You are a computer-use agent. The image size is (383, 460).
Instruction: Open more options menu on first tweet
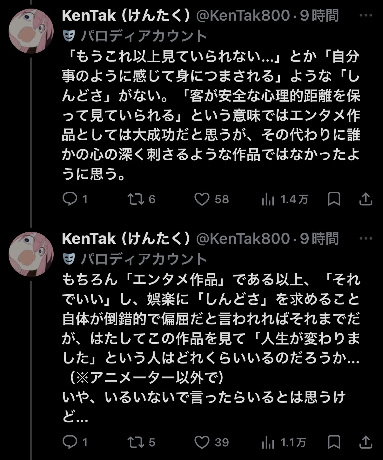(366, 15)
